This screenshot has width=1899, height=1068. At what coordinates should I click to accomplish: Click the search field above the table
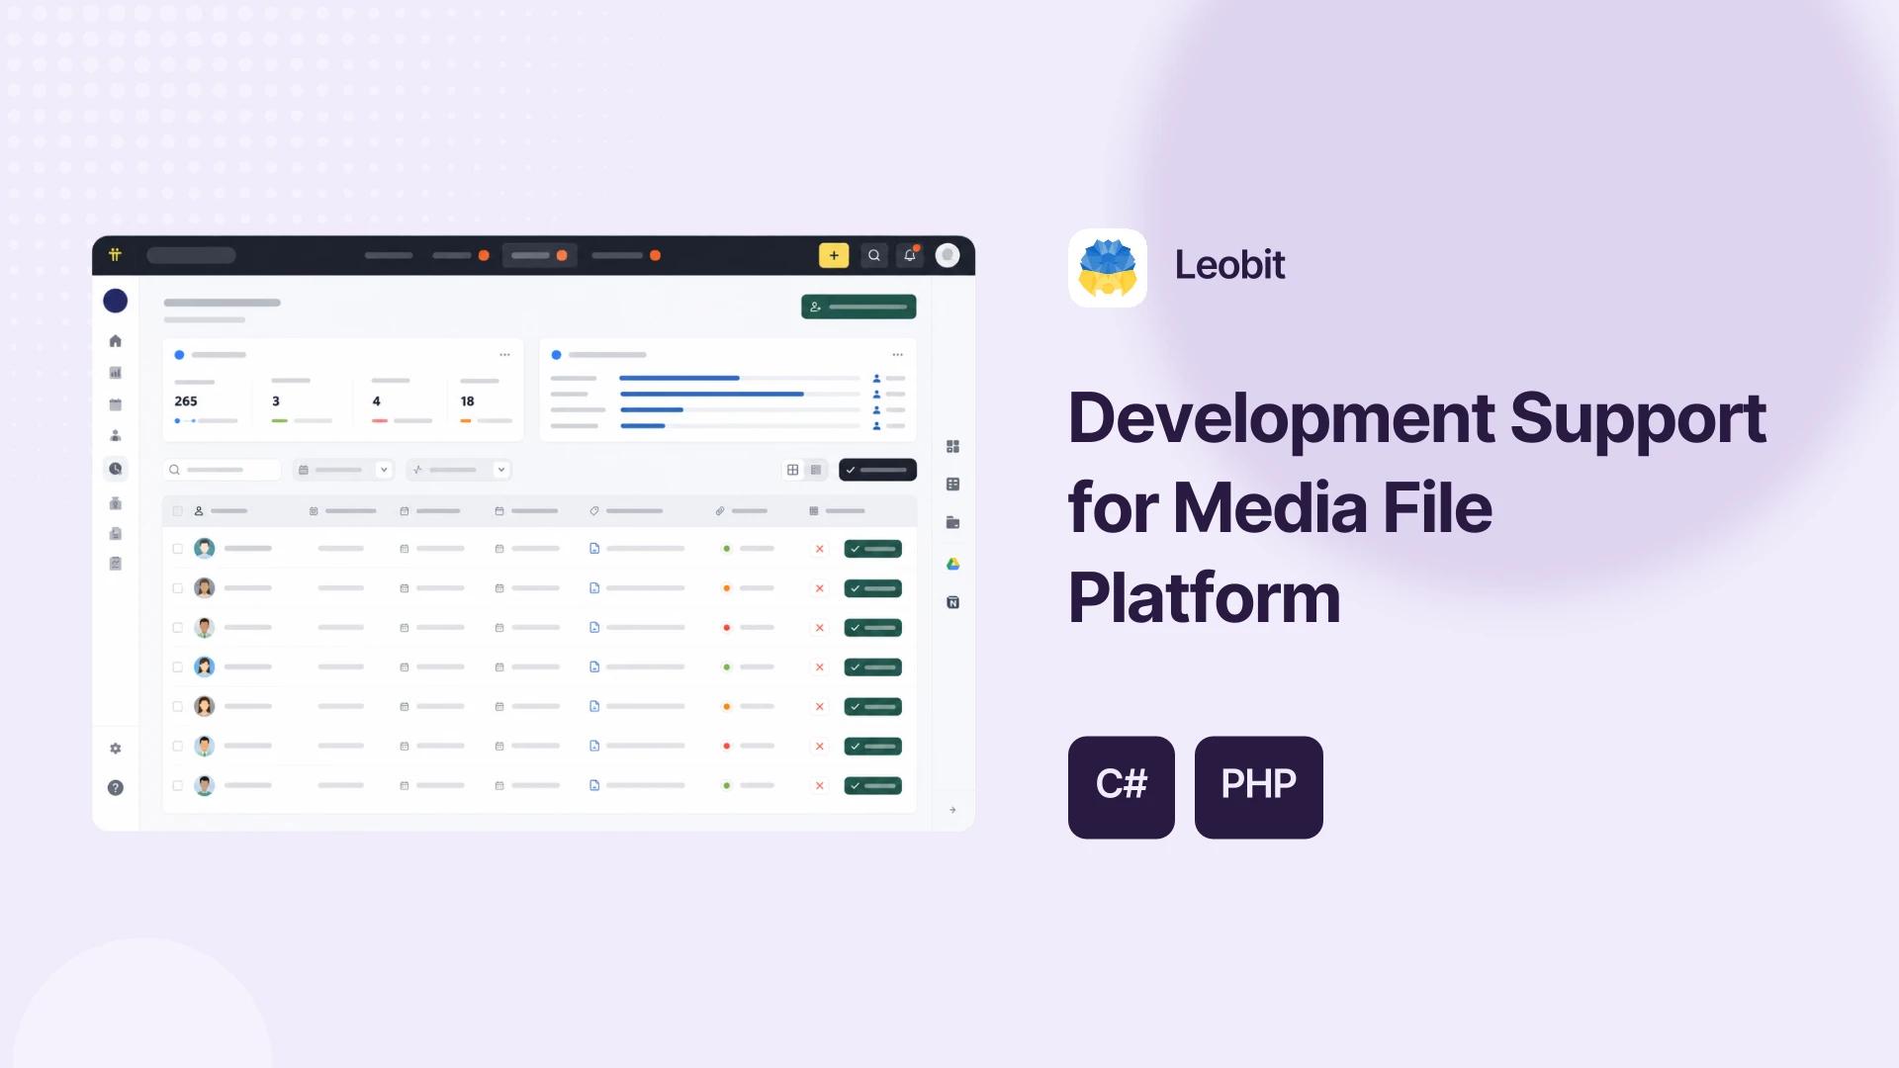(x=223, y=470)
